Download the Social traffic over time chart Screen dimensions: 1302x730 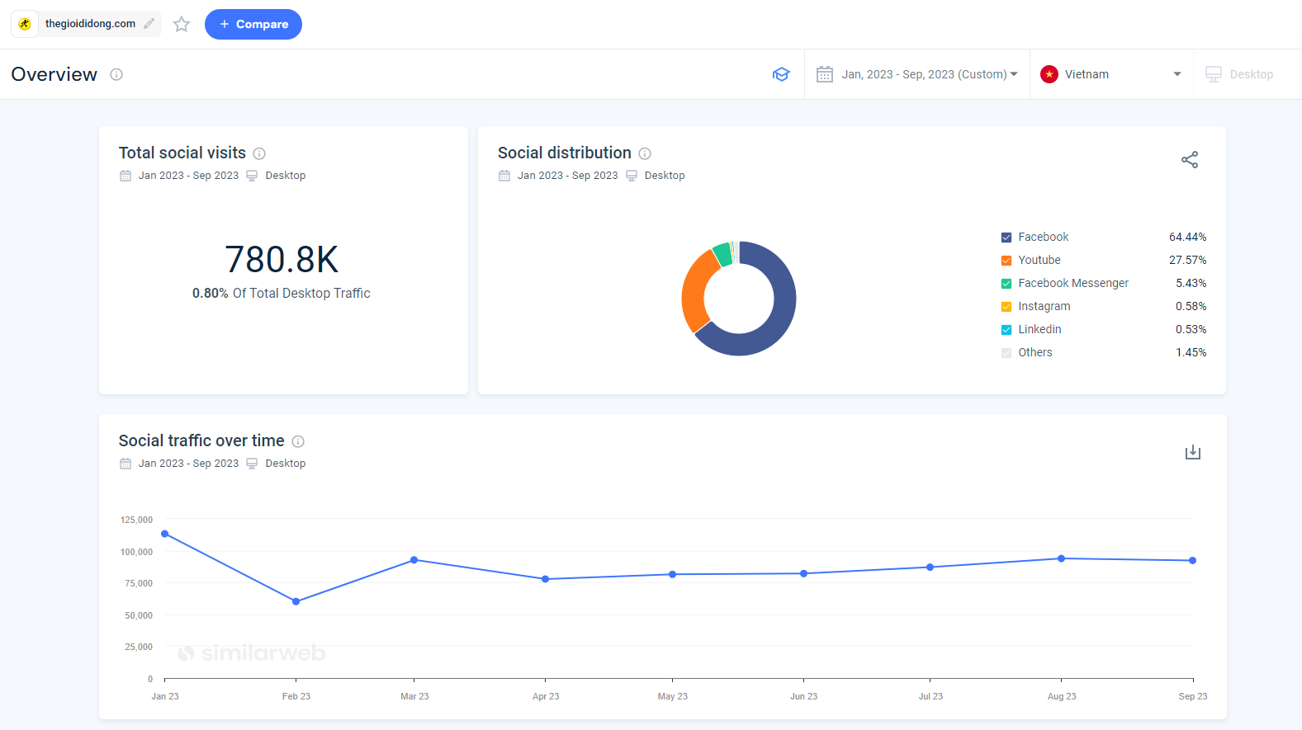pos(1193,452)
